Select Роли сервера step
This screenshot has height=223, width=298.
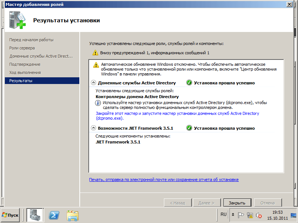pyautogui.click(x=22, y=48)
